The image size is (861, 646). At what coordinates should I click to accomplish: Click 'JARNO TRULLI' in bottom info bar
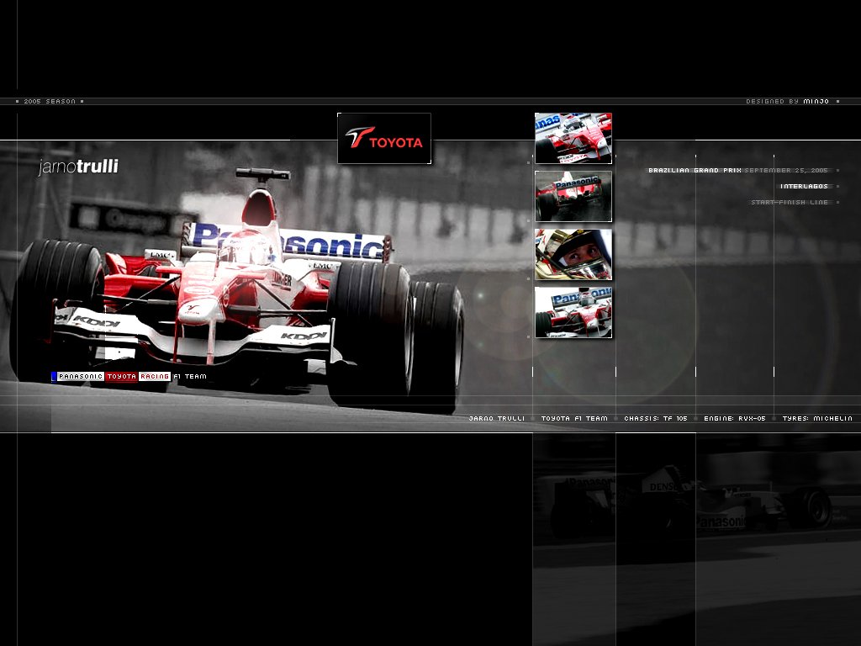click(496, 419)
